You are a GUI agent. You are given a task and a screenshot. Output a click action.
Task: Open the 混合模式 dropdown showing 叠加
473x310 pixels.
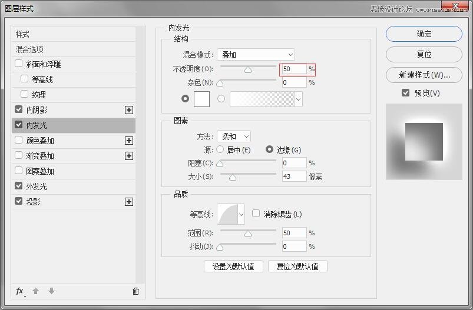tap(256, 55)
